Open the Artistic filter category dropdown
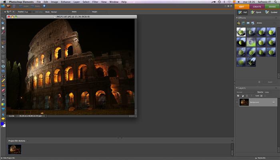 click(266, 23)
